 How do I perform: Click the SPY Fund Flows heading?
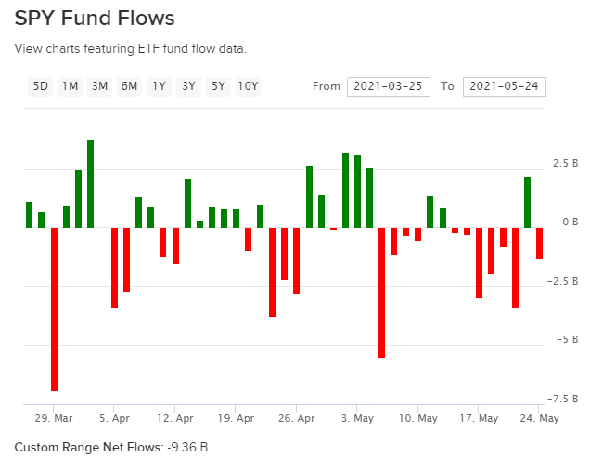95,19
